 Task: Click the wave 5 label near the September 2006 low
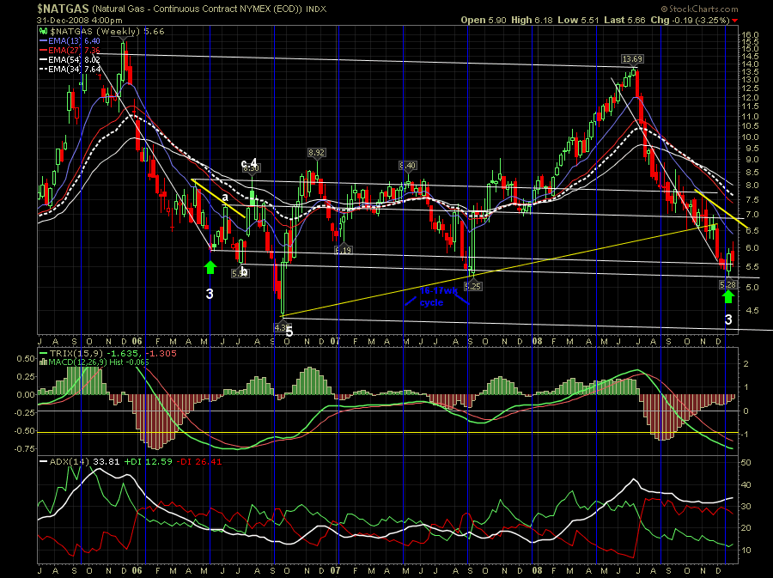[289, 332]
